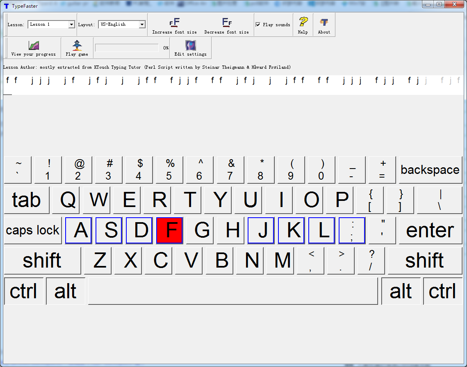Click the tilde backtick key
This screenshot has height=367, width=467.
(18, 170)
